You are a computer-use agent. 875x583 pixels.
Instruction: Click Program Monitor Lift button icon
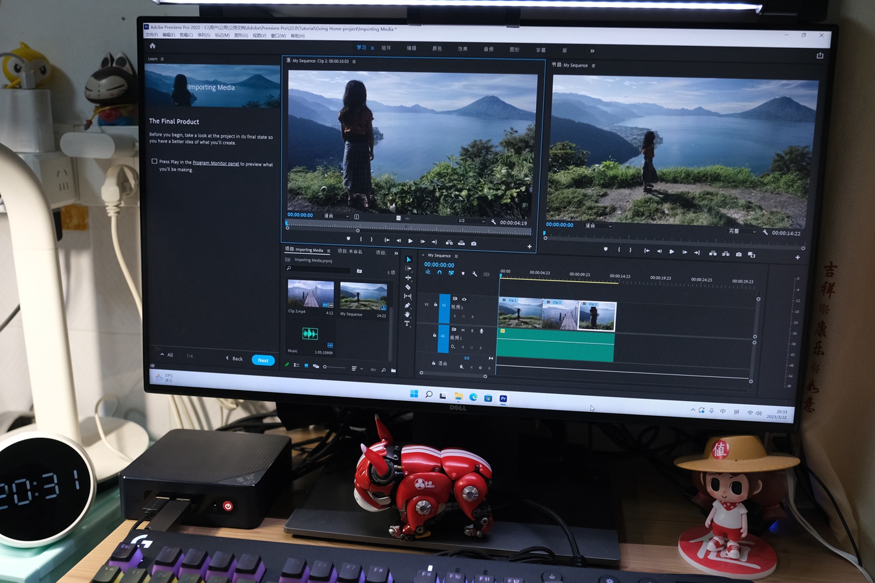(x=713, y=253)
